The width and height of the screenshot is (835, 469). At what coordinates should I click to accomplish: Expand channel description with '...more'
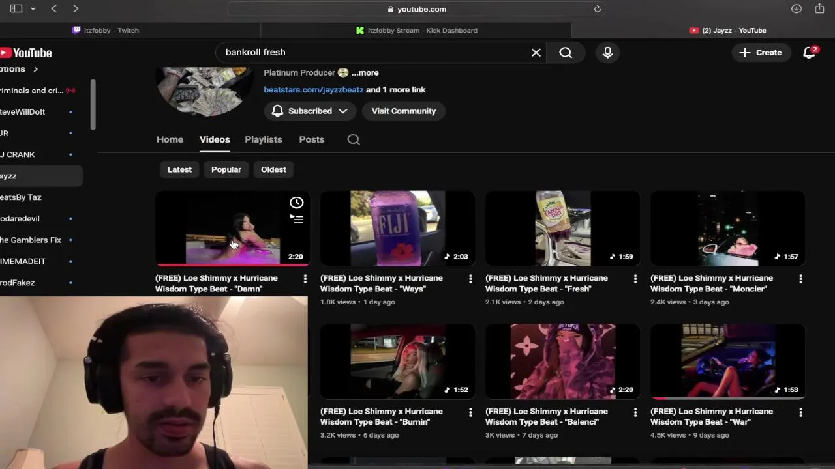(365, 72)
